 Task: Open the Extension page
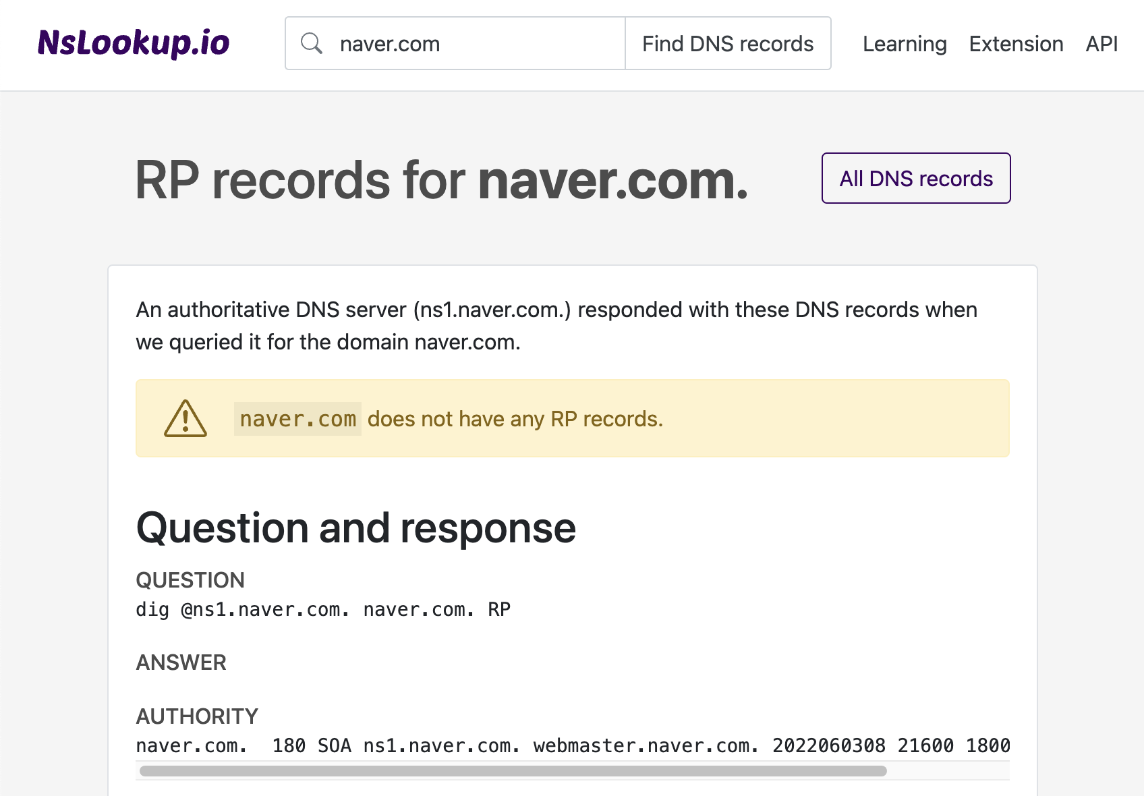click(x=1016, y=43)
